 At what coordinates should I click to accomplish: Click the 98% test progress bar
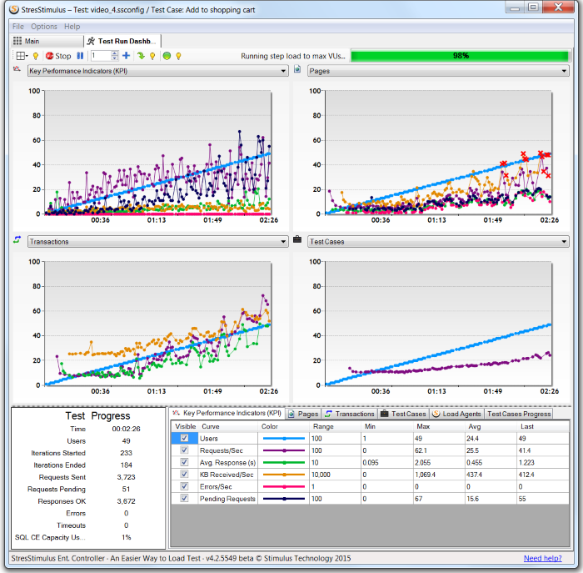[x=460, y=56]
